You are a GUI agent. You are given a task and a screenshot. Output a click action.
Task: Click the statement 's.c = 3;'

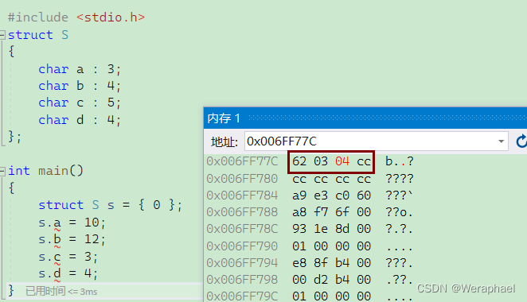coord(68,257)
